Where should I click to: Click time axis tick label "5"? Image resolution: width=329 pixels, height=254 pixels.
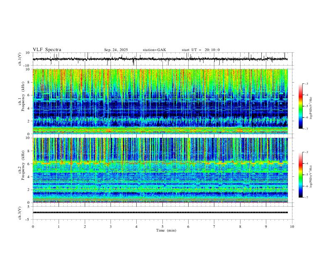click(162, 227)
